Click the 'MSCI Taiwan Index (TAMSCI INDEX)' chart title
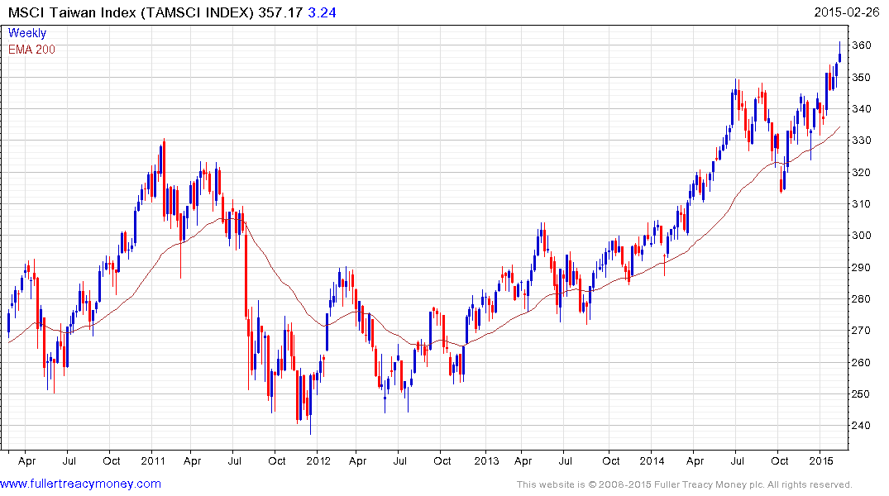Image resolution: width=889 pixels, height=496 pixels. pos(131,12)
